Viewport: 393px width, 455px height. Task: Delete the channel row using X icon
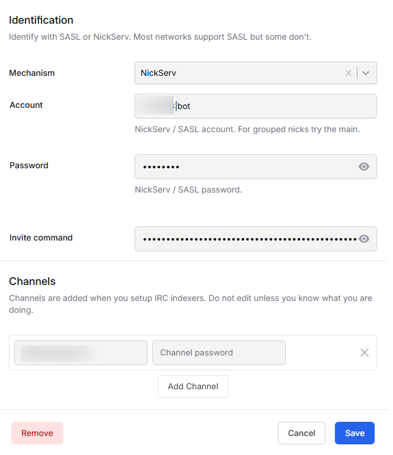click(x=365, y=353)
